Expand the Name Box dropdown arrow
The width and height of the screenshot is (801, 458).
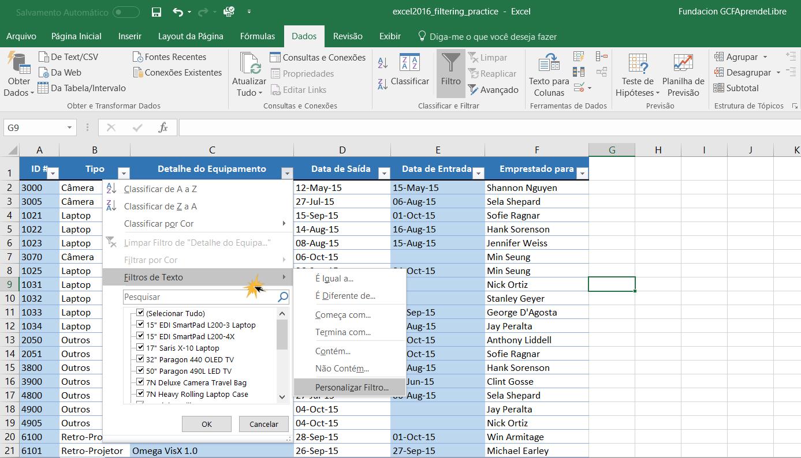click(x=70, y=127)
